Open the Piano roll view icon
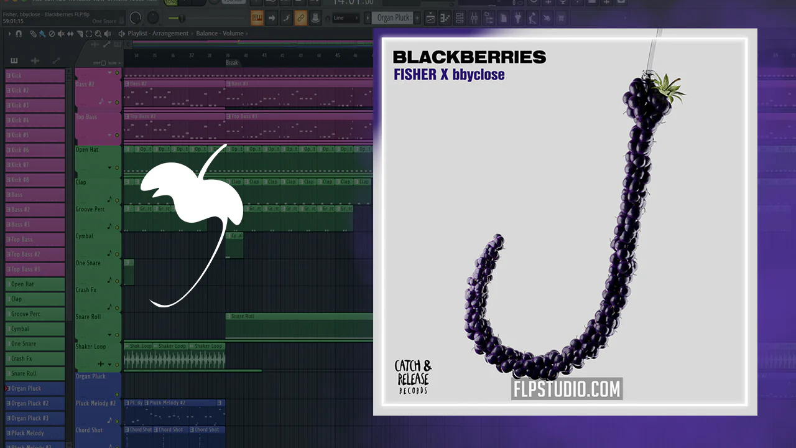The height and width of the screenshot is (448, 796). [445, 18]
